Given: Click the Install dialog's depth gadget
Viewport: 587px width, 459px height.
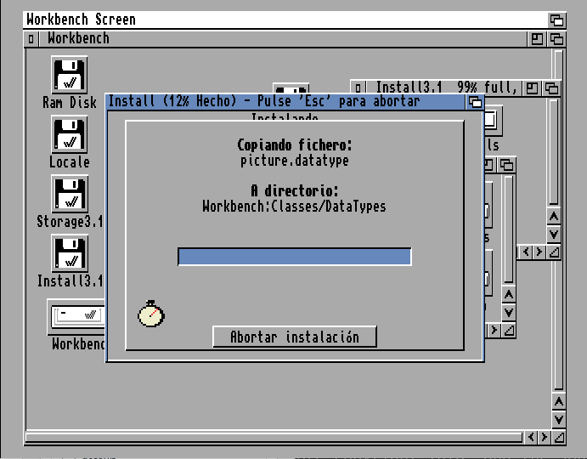Looking at the screenshot, I should (x=475, y=102).
